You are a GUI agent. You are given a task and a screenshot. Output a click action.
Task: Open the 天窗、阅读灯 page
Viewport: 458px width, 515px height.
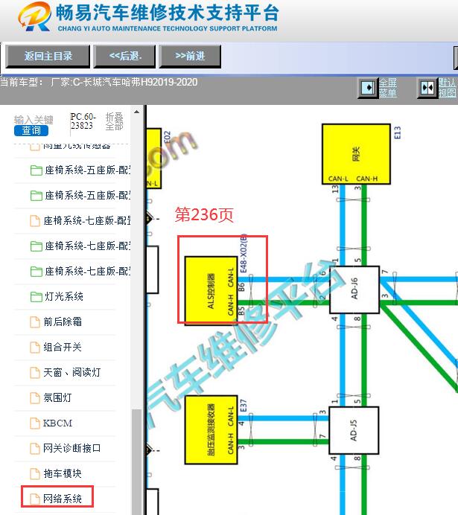(71, 372)
